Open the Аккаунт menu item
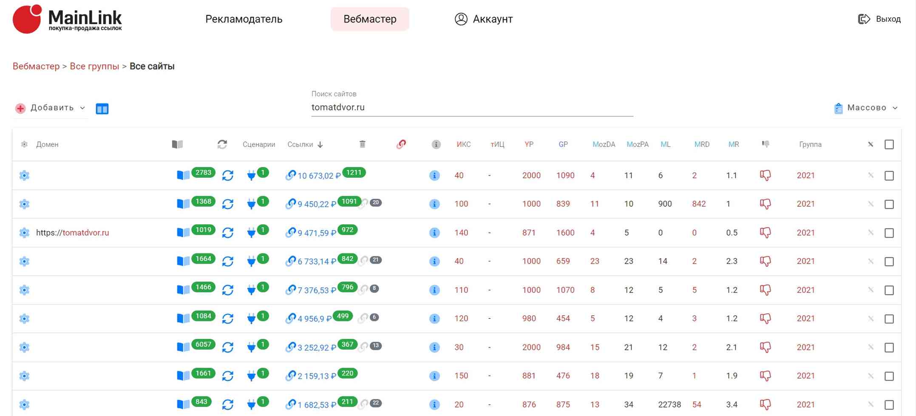 484,19
